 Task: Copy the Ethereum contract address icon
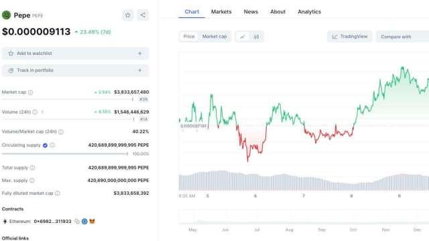77,222
